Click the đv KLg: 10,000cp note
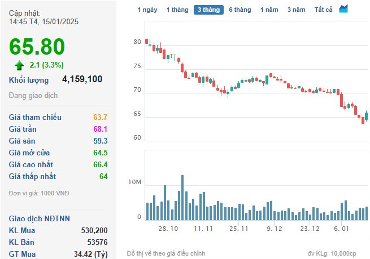 tap(332, 253)
